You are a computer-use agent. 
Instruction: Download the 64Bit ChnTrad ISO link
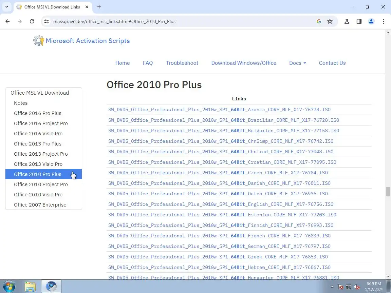(x=221, y=152)
